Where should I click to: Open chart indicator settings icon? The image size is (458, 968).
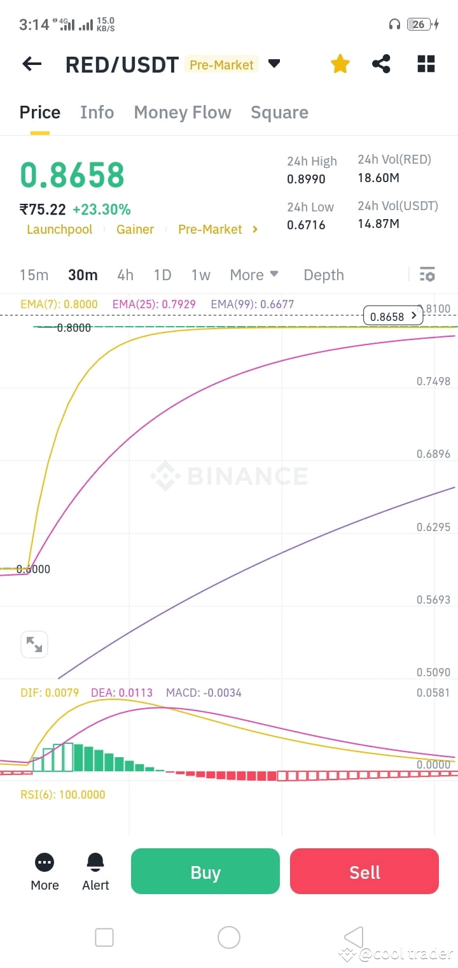click(x=427, y=274)
